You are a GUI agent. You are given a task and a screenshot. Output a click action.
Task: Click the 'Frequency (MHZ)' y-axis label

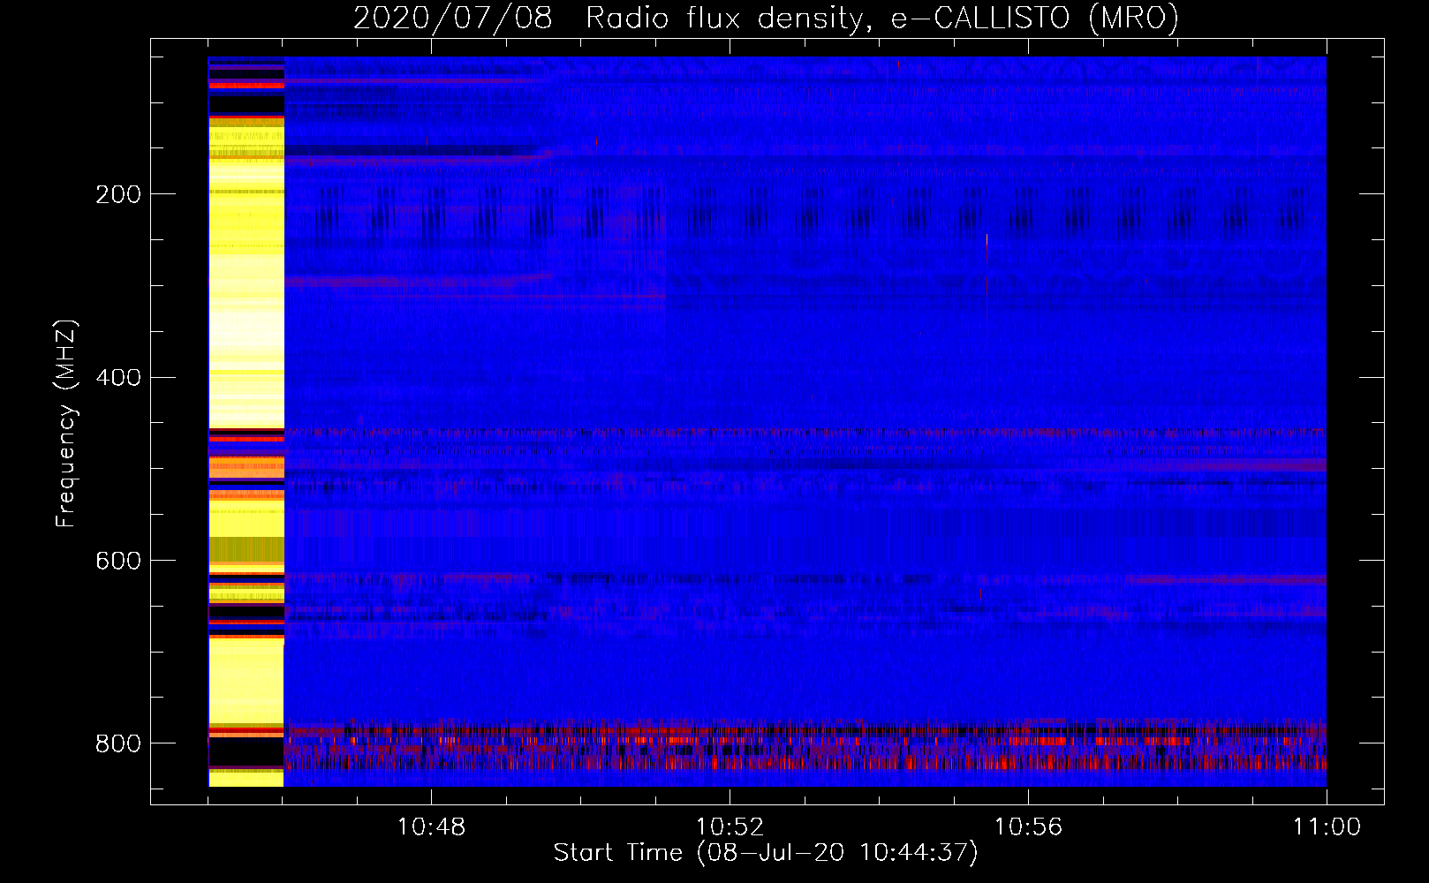point(66,424)
